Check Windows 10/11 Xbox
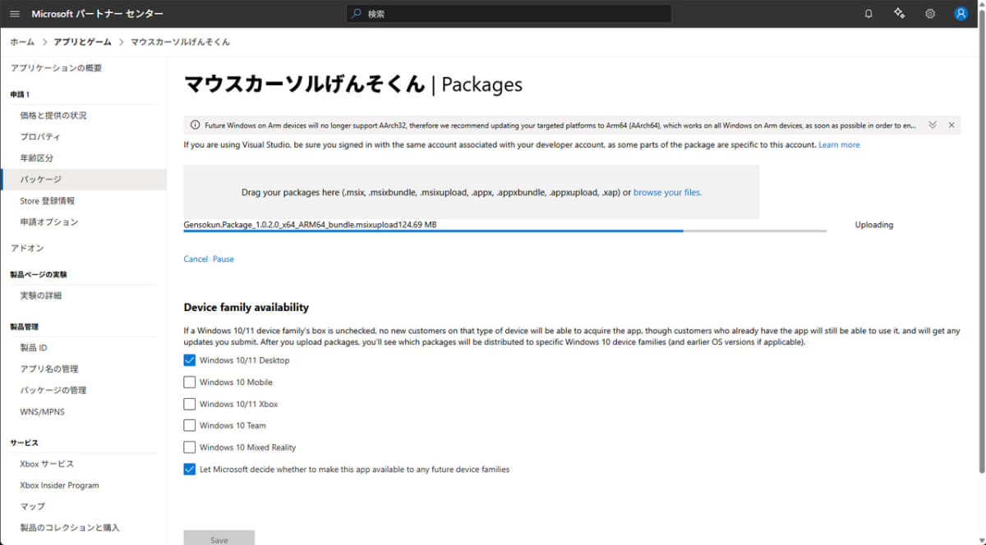Viewport: 986px width, 545px height. (190, 405)
